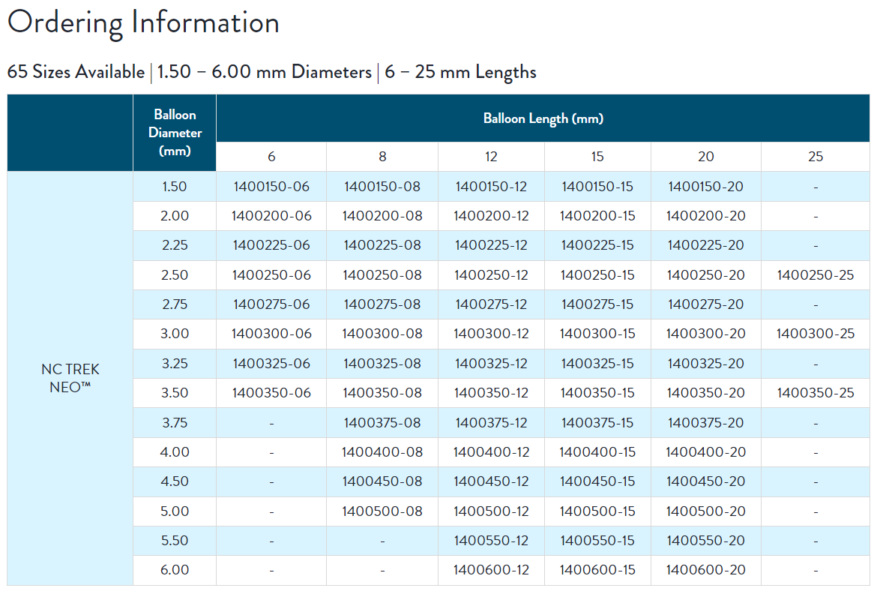
Task: Select part number 1400225-20
Action: (x=706, y=245)
